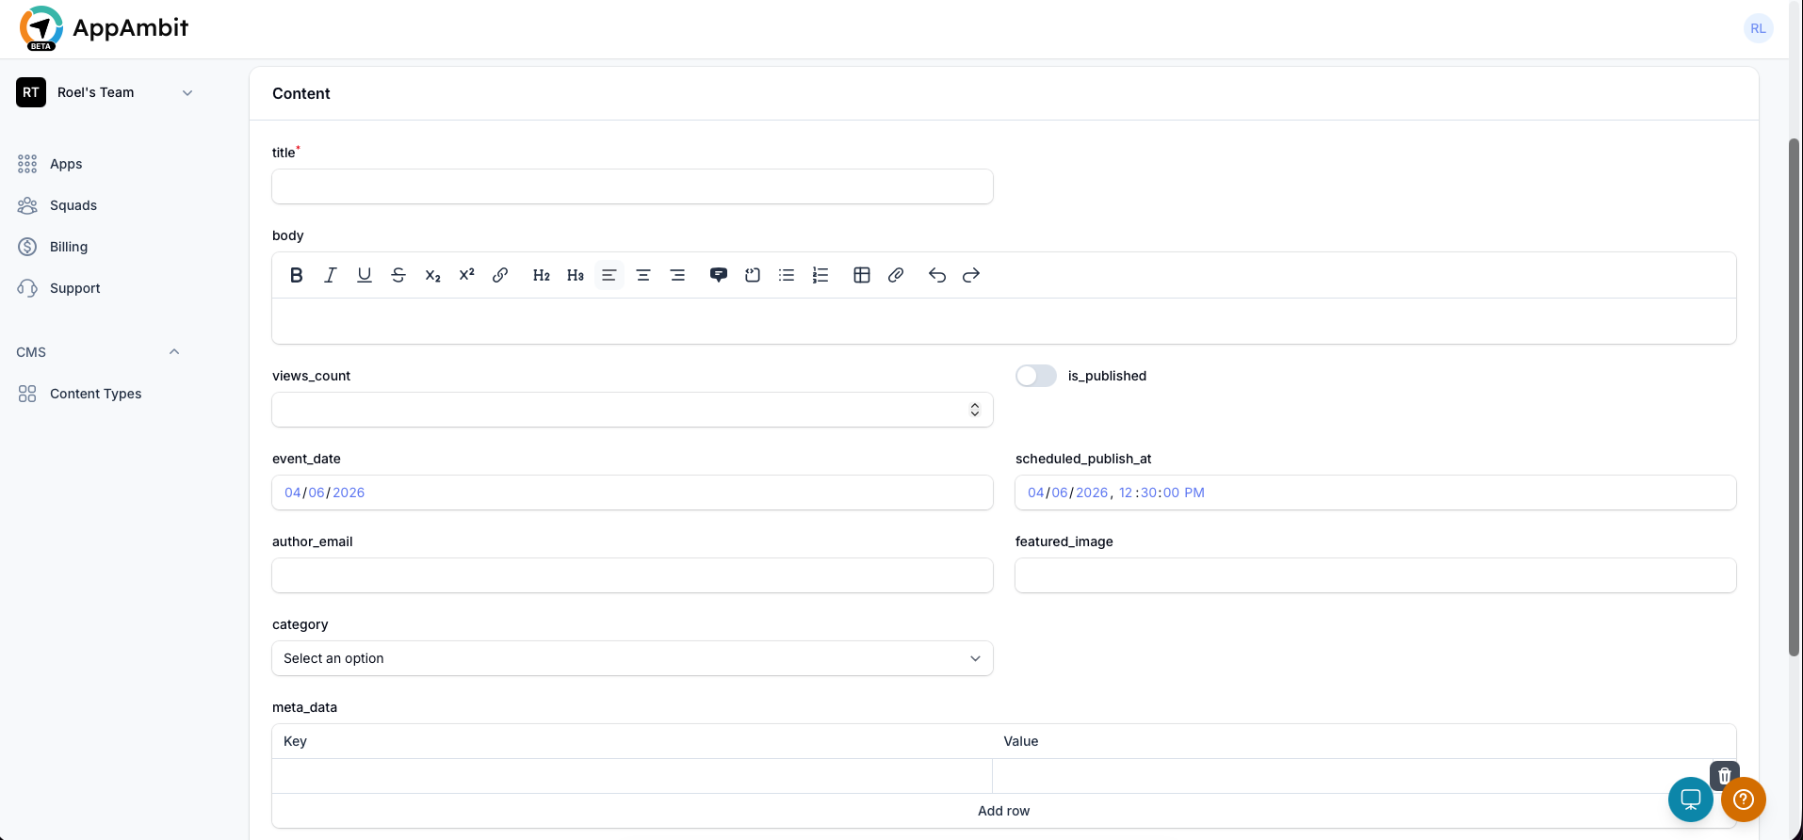1803x840 pixels.
Task: Set Heading 3 style
Action: (576, 275)
